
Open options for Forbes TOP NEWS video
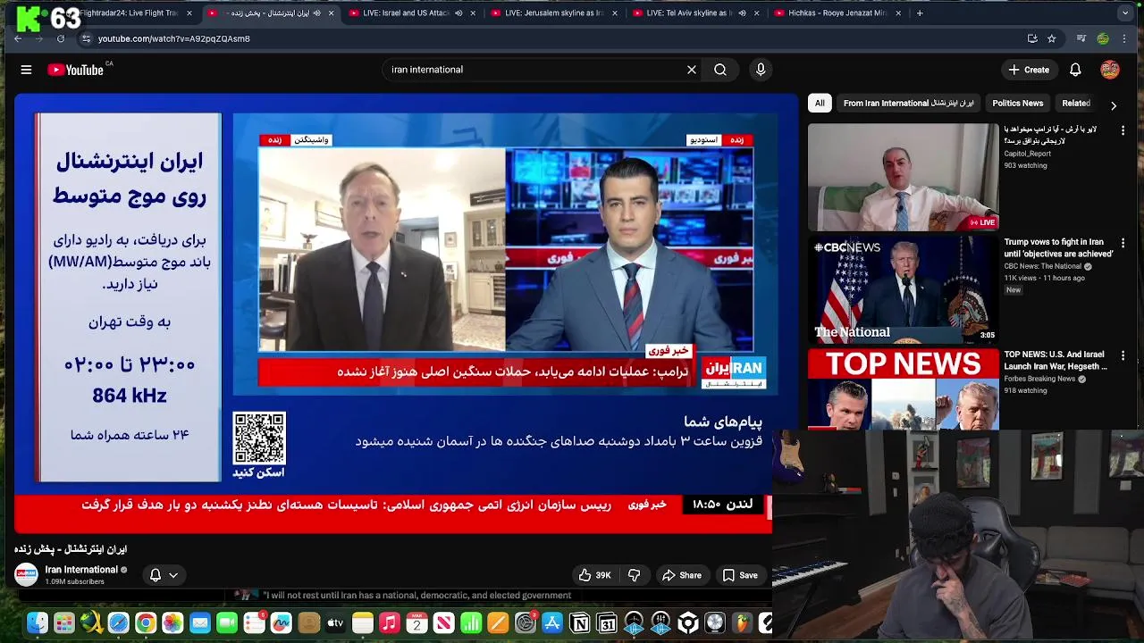click(1123, 355)
